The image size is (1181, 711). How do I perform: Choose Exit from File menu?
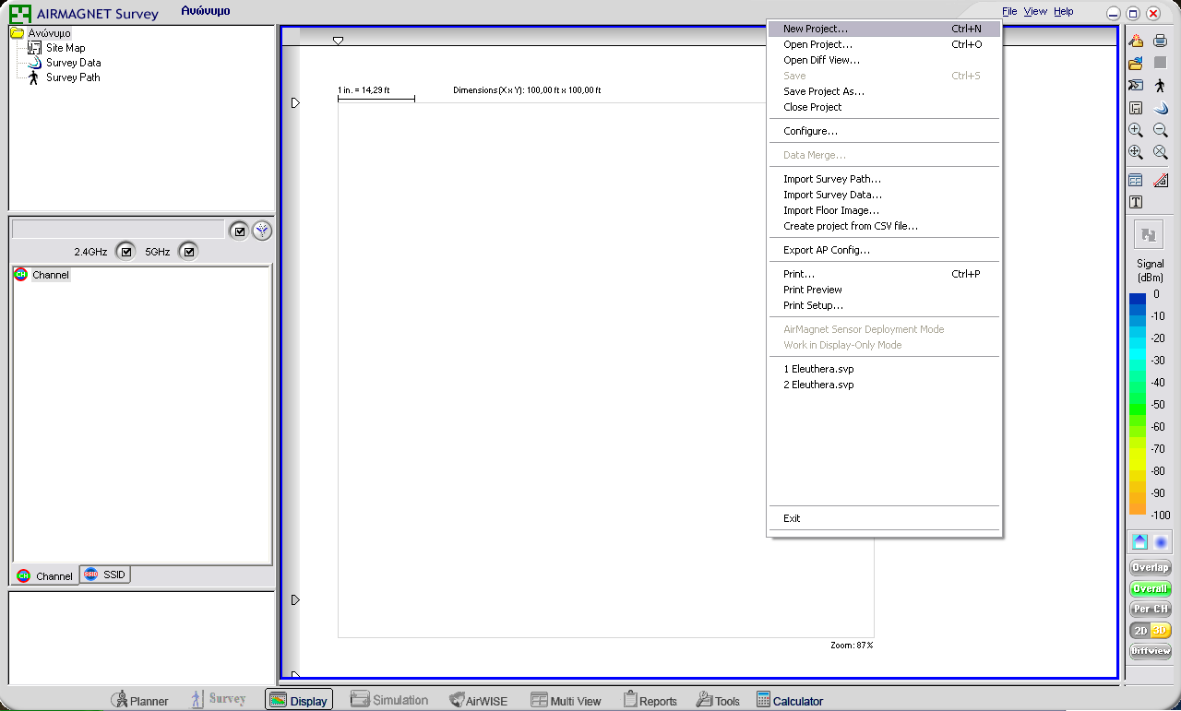pyautogui.click(x=884, y=518)
